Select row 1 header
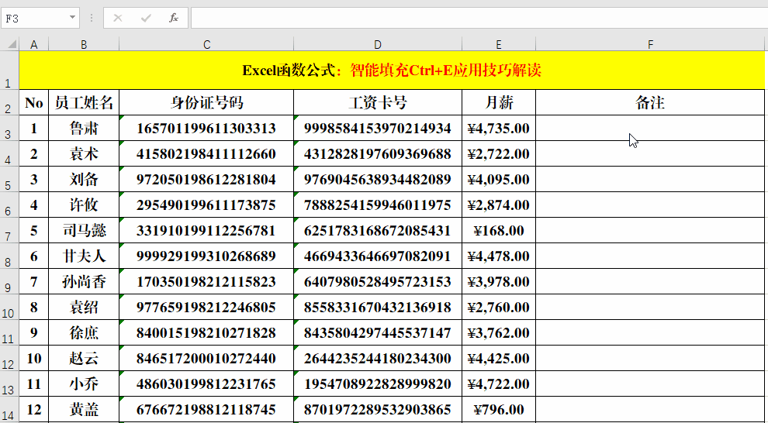 9,70
